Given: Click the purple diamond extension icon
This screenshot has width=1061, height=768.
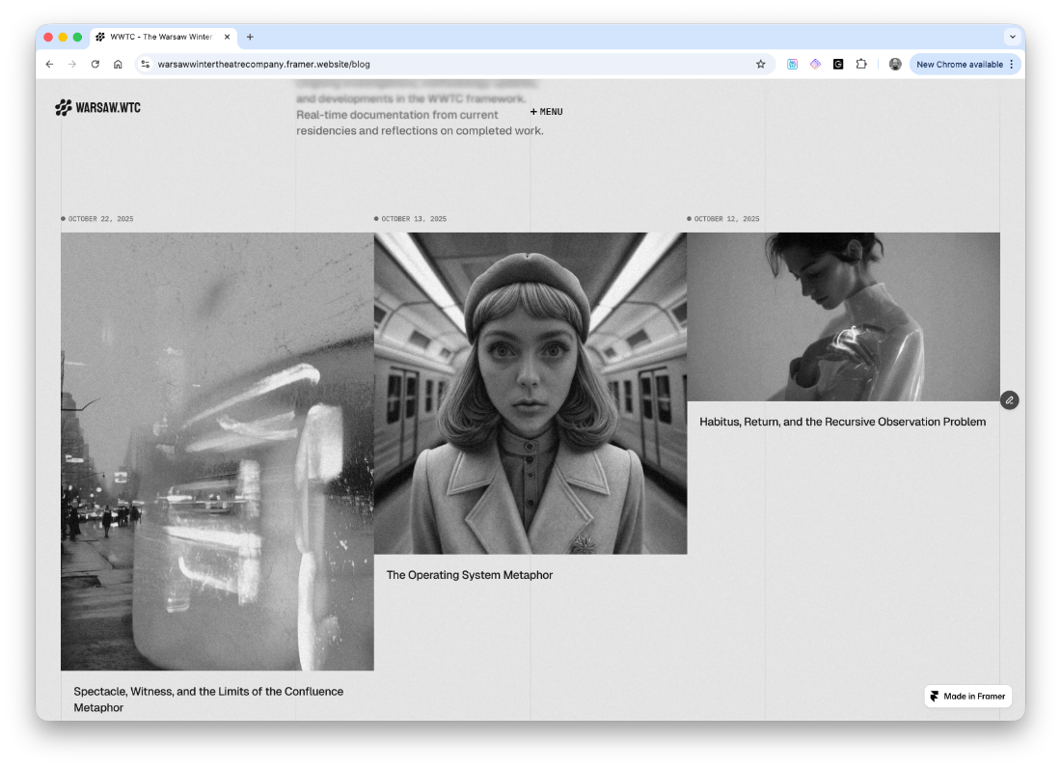Looking at the screenshot, I should click(815, 65).
